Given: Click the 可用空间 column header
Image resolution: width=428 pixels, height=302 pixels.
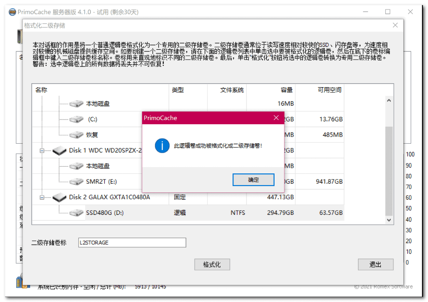Looking at the screenshot, I should [329, 90].
